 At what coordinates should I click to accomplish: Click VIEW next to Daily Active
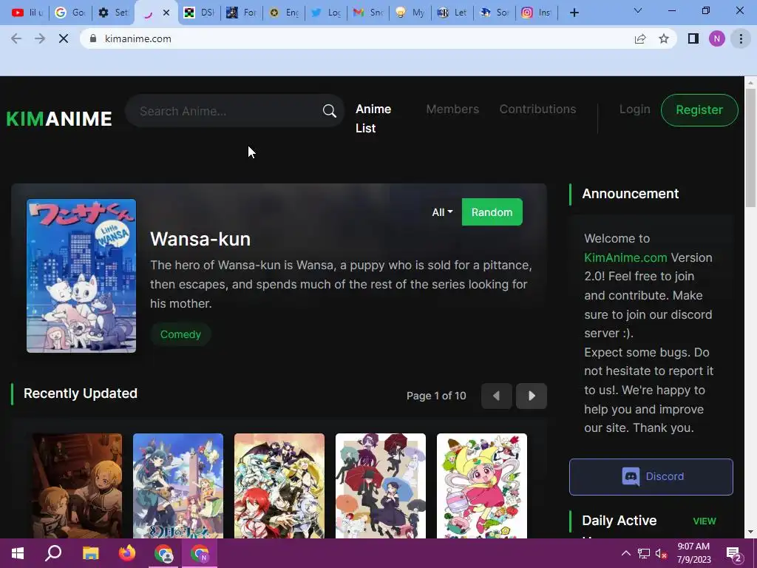coord(705,521)
